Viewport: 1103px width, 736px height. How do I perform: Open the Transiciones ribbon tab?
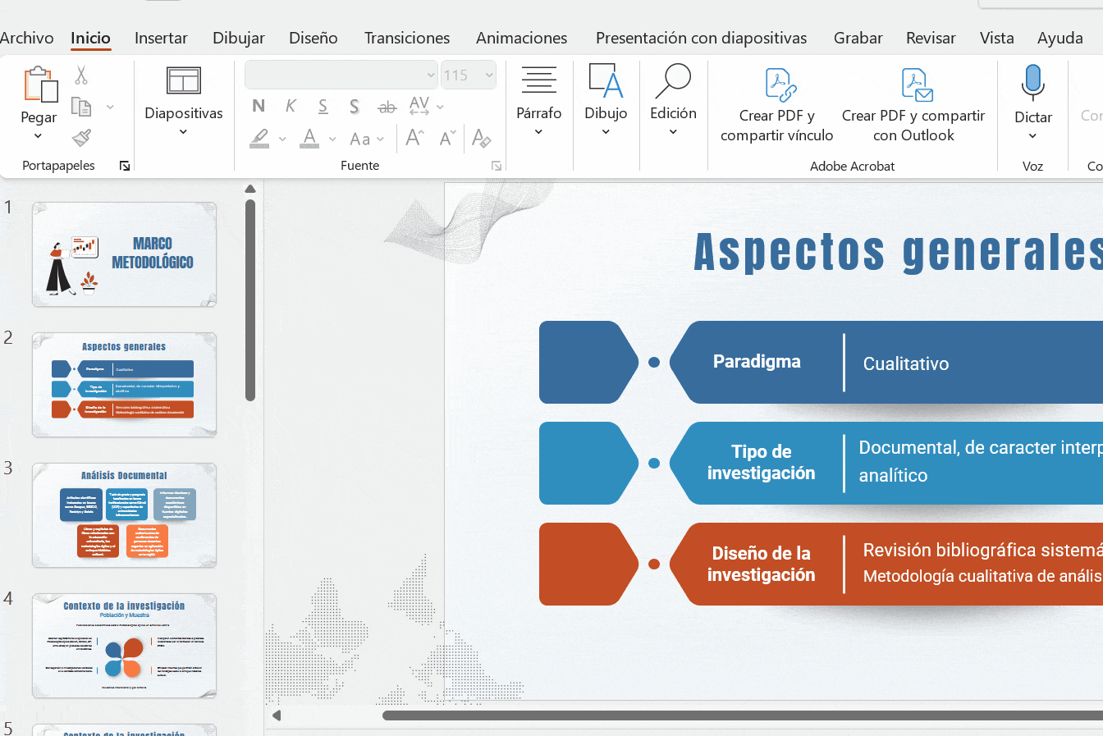407,38
